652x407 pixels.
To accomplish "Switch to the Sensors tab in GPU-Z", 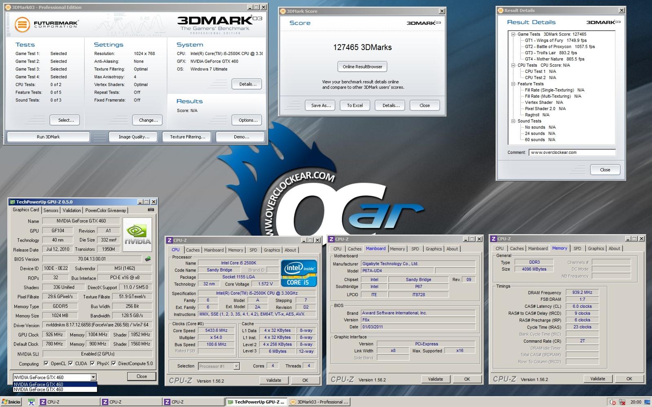I will pyautogui.click(x=51, y=210).
